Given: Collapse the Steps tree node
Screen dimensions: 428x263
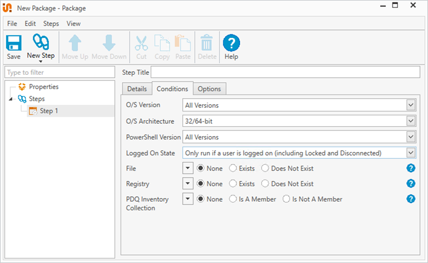Looking at the screenshot, I should pos(10,99).
